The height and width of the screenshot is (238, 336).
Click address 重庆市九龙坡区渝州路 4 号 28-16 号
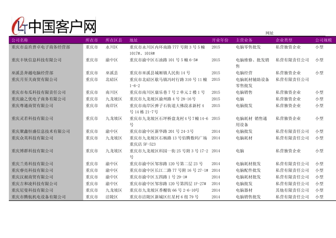[163, 99]
